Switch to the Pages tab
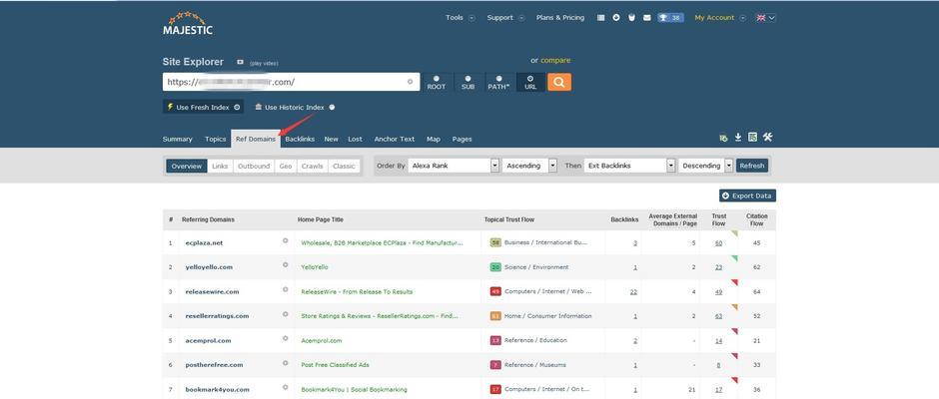This screenshot has width=939, height=399. click(462, 139)
